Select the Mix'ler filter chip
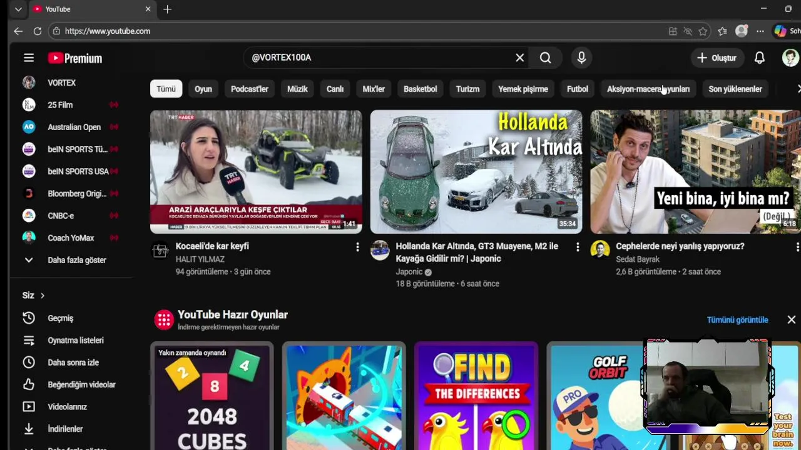 374,89
